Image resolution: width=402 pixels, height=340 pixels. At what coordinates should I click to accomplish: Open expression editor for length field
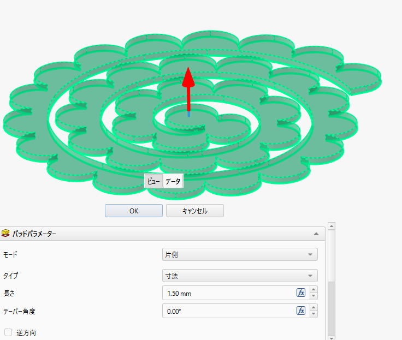coord(301,293)
